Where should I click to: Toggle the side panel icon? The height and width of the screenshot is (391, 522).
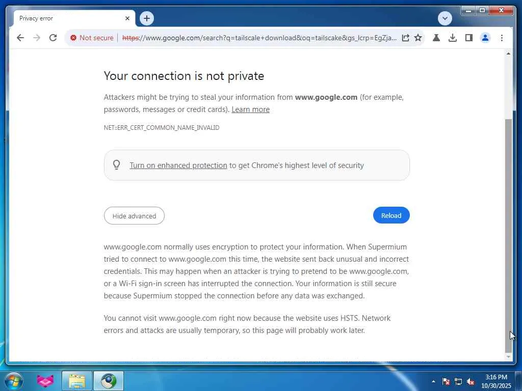[469, 38]
